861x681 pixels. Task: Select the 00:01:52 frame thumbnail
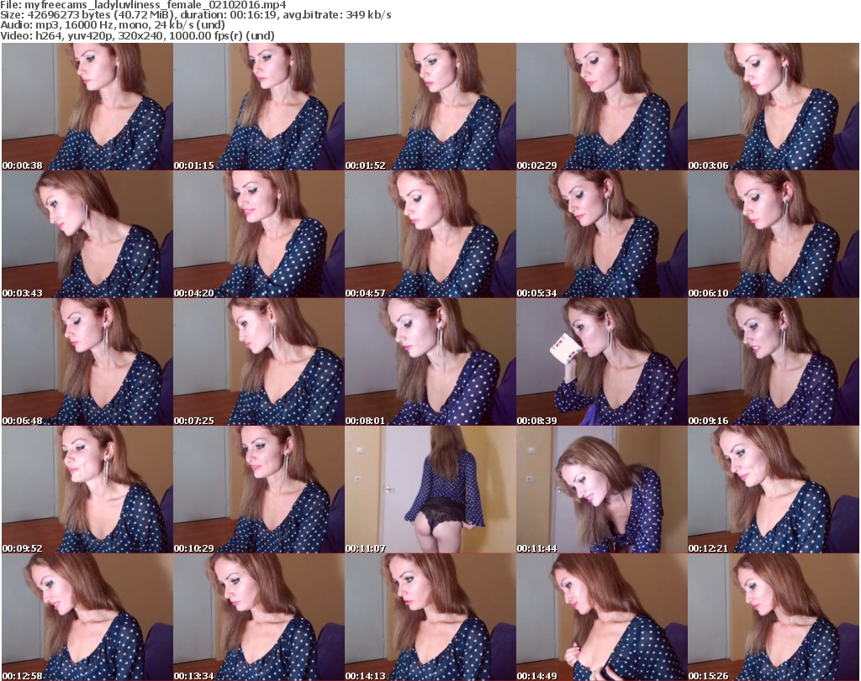click(x=430, y=107)
